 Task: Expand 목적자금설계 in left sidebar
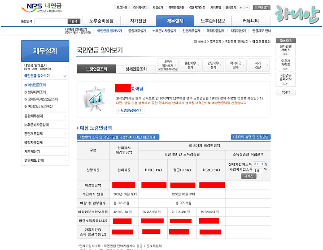(x=45, y=142)
